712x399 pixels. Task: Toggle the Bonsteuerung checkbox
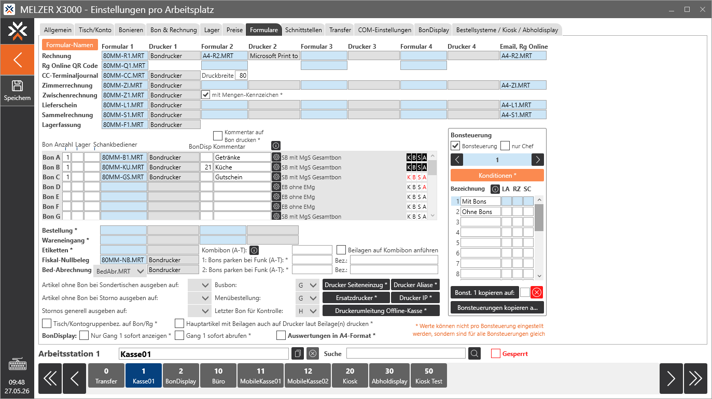pos(455,146)
